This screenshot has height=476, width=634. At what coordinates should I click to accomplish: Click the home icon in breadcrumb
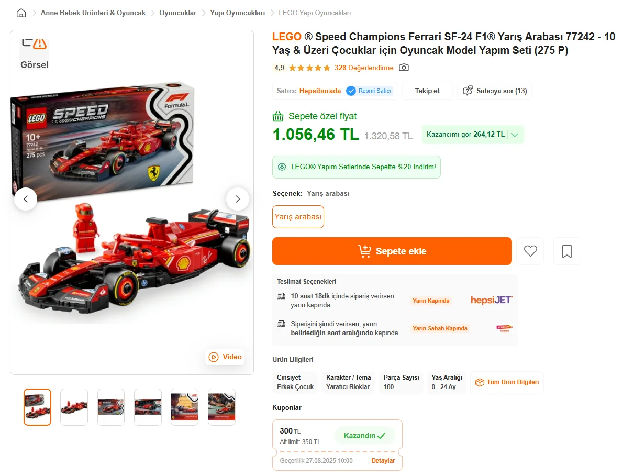(21, 13)
